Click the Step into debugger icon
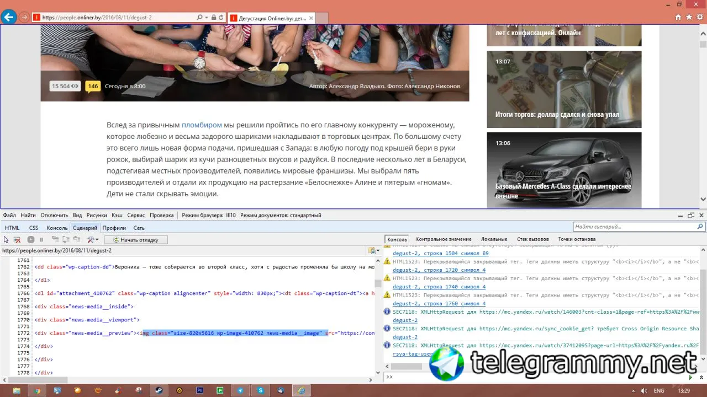This screenshot has width=707, height=397. tap(55, 240)
